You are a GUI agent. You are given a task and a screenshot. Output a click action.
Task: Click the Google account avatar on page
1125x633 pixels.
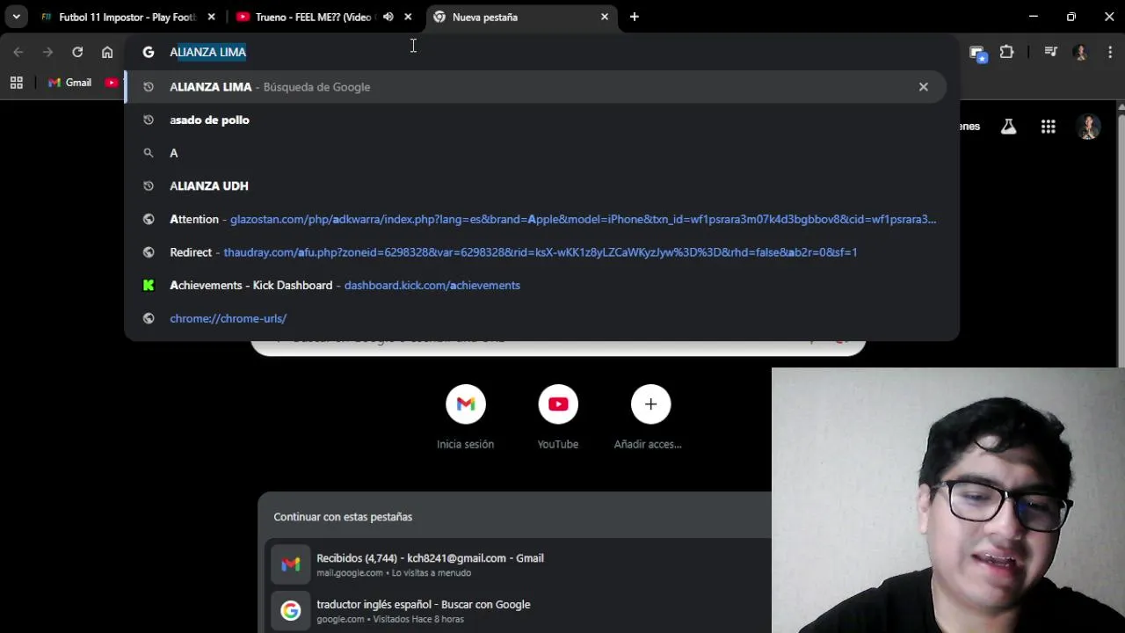(x=1089, y=127)
